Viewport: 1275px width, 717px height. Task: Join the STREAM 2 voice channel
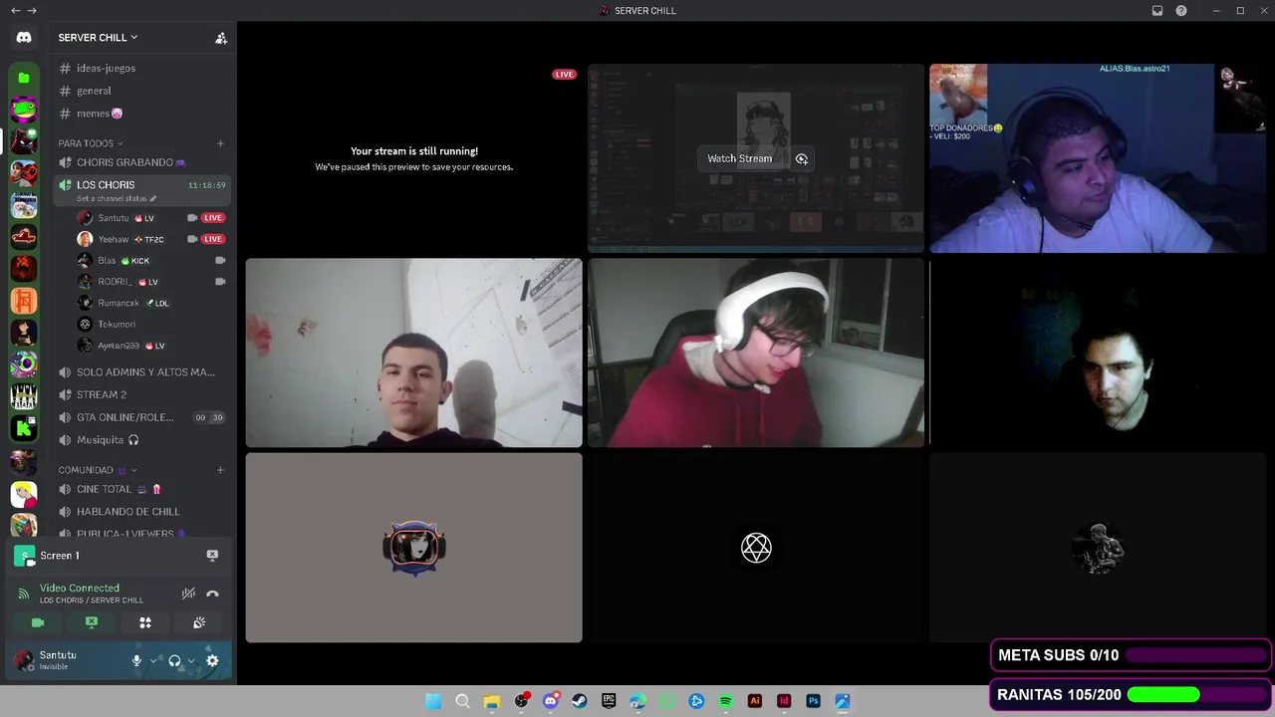click(141, 394)
